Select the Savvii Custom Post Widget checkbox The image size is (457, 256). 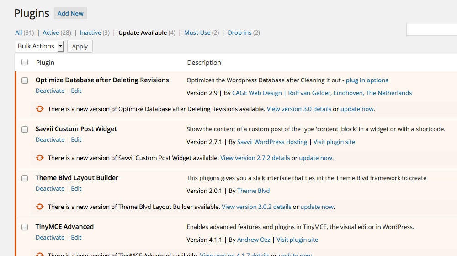[25, 129]
